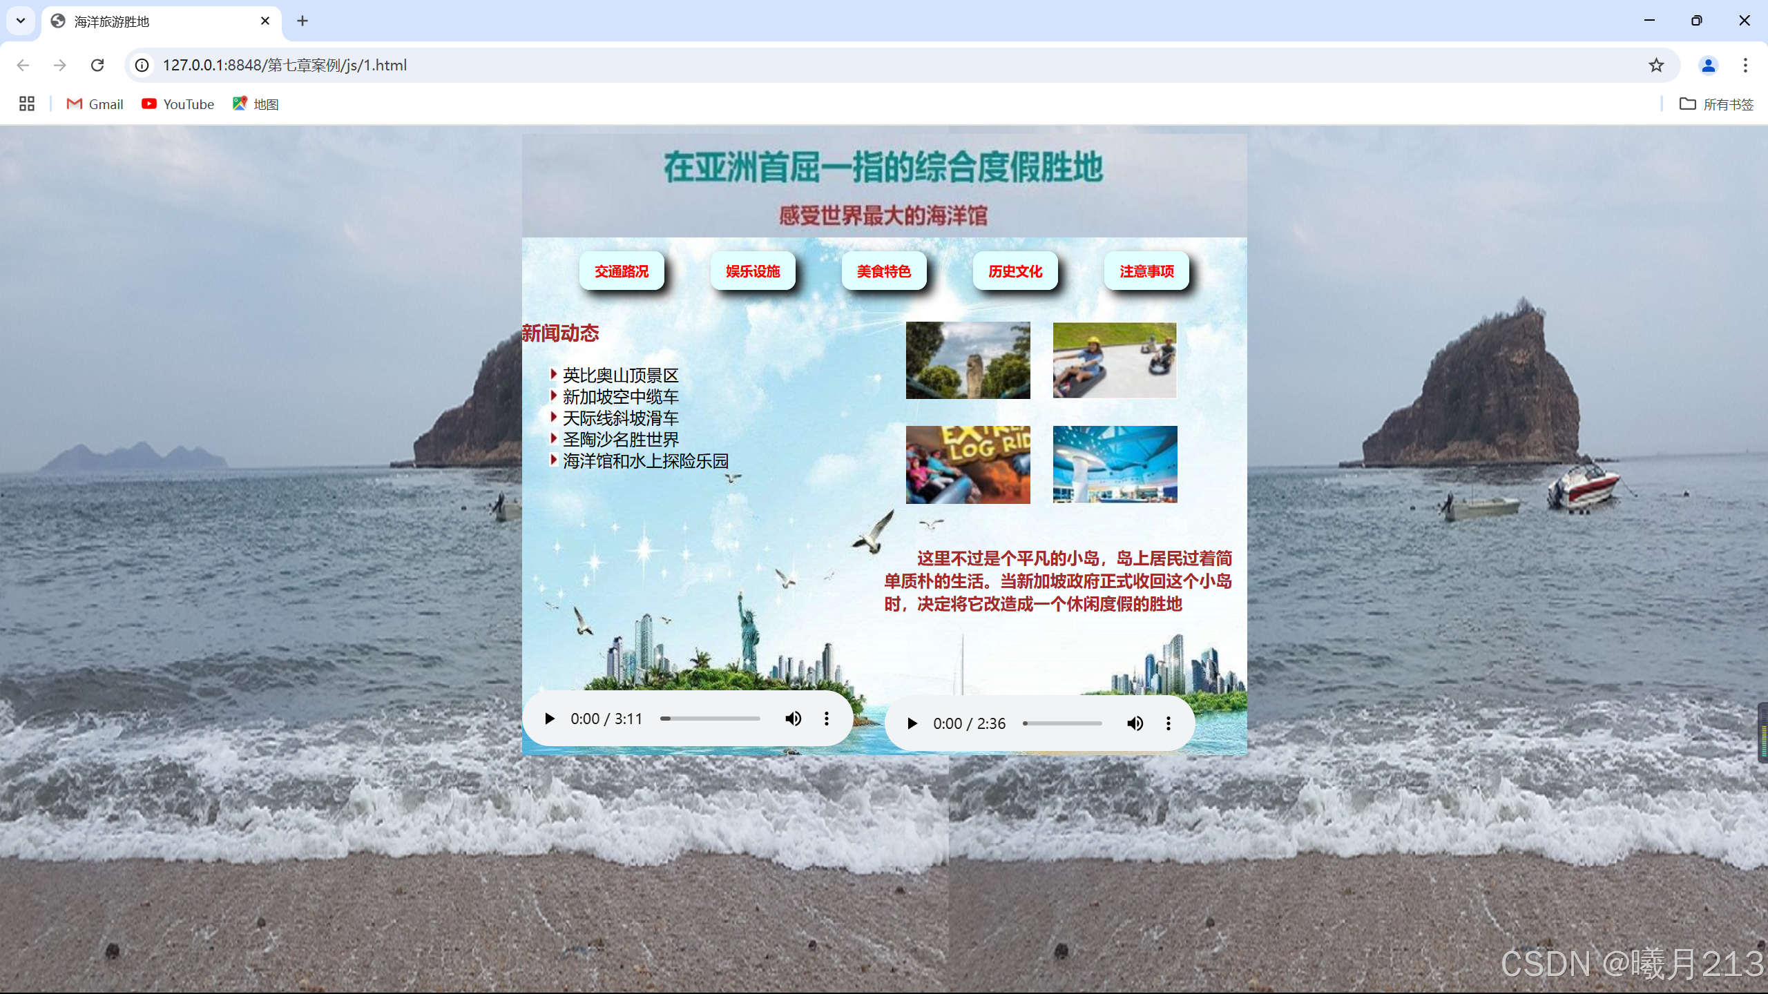The image size is (1768, 994).
Task: Play the 3:11 audio track
Action: tap(550, 719)
